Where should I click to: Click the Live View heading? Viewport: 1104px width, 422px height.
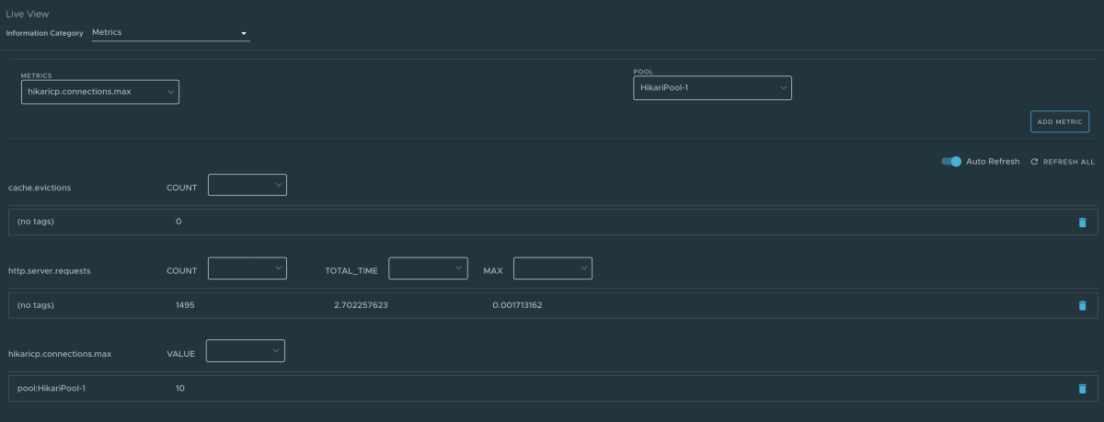coord(29,14)
